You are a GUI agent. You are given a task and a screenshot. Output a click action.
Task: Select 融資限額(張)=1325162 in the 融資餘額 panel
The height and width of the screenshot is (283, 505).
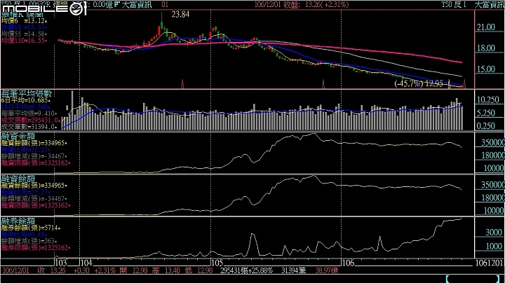(x=36, y=205)
